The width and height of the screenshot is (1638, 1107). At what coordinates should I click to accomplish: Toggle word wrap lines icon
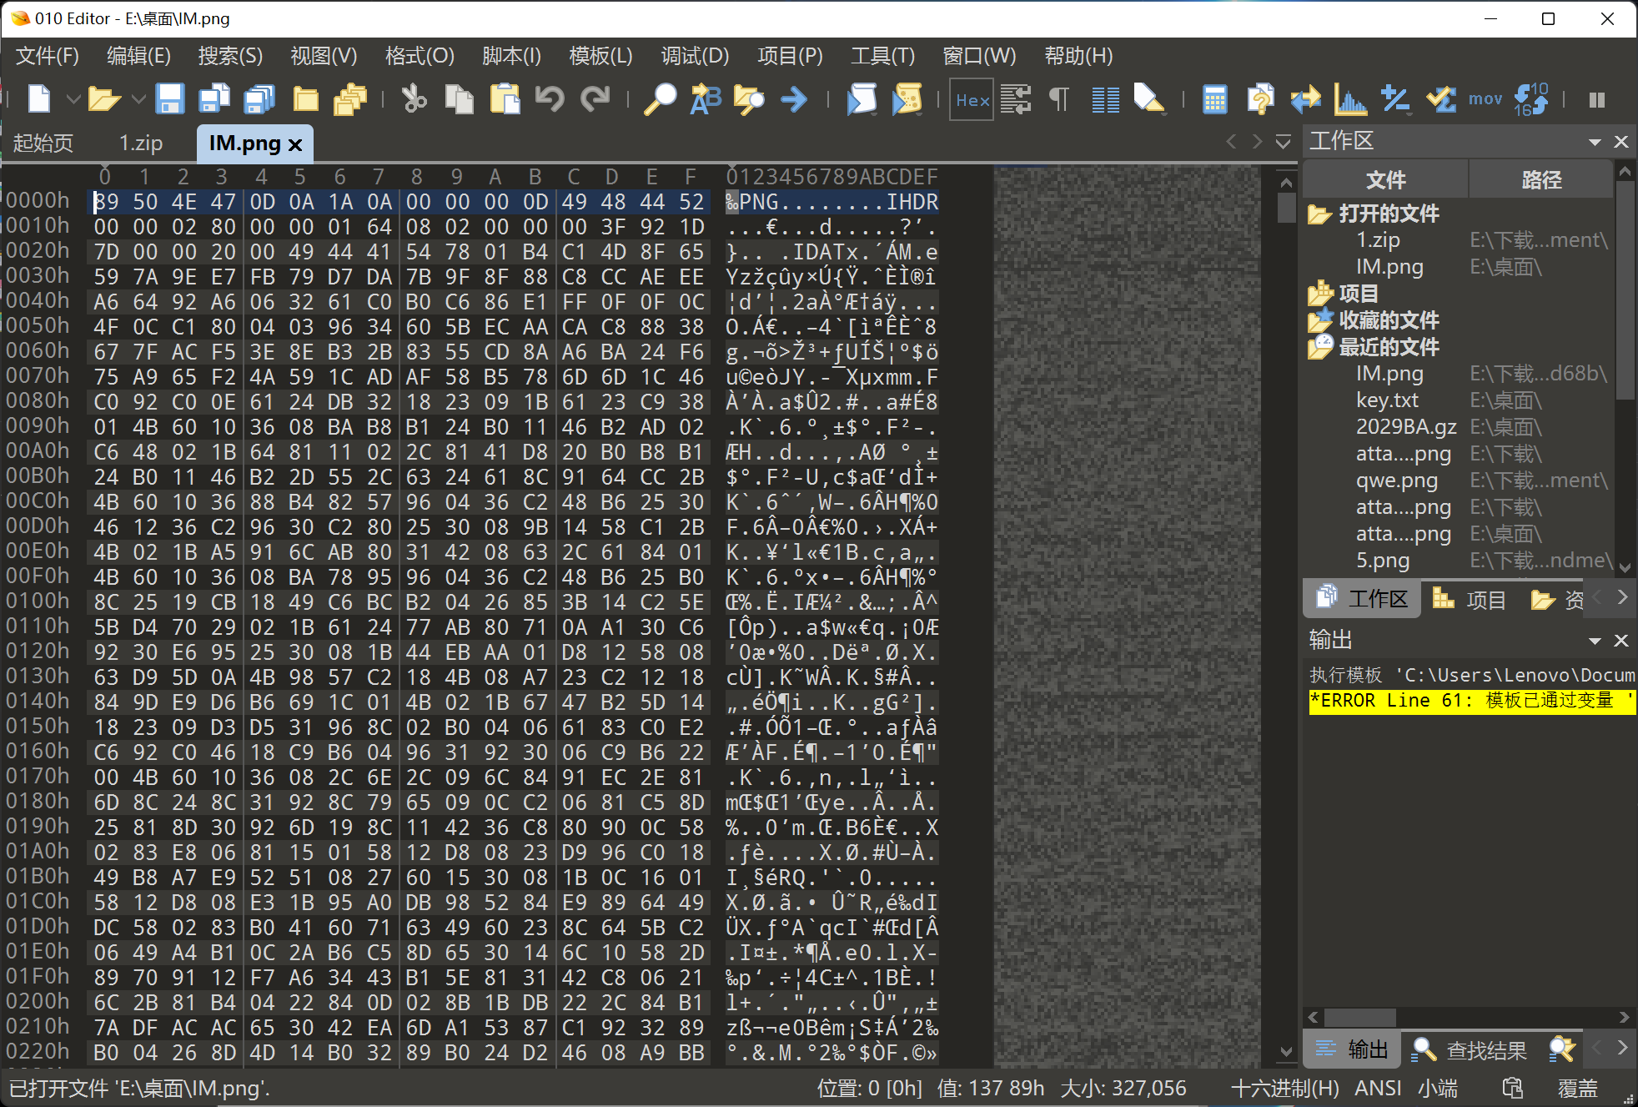point(1016,99)
